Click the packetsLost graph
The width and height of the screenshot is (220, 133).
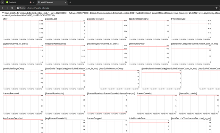(65, 29)
